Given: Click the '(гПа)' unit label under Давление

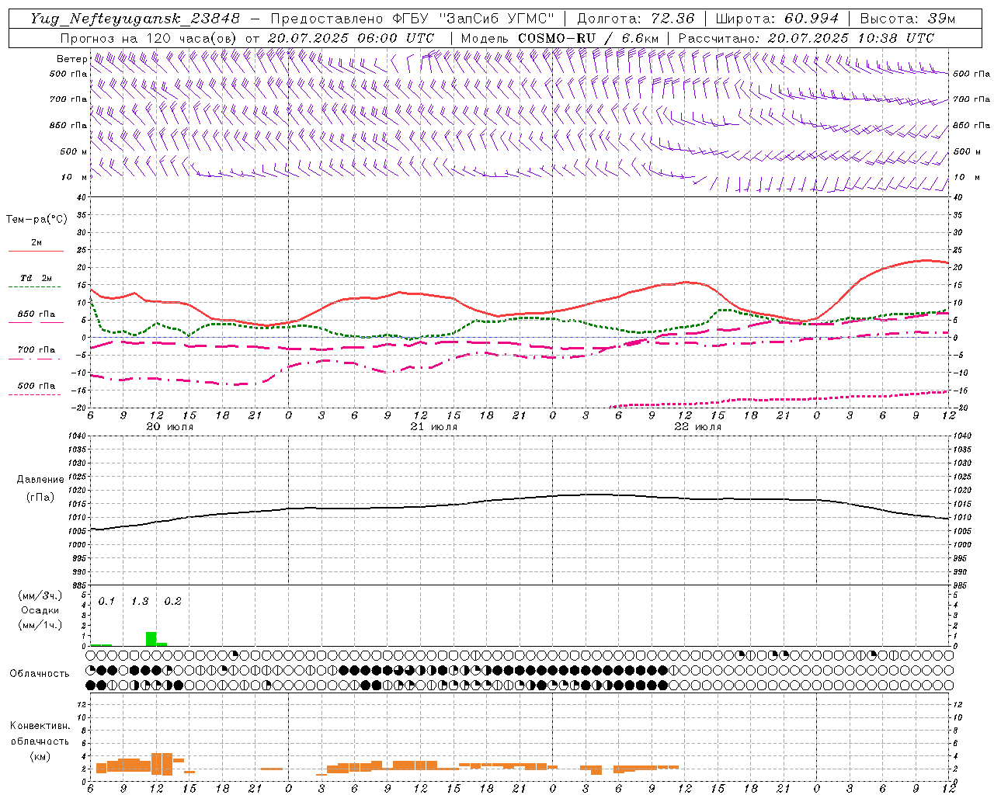Looking at the screenshot, I should (40, 497).
